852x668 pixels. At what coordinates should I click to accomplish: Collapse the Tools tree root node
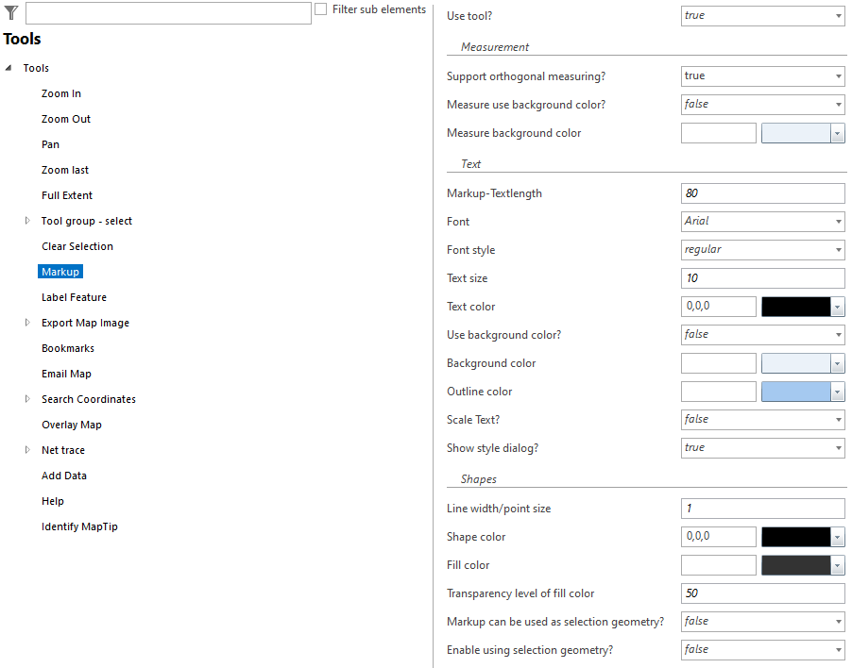tap(9, 67)
